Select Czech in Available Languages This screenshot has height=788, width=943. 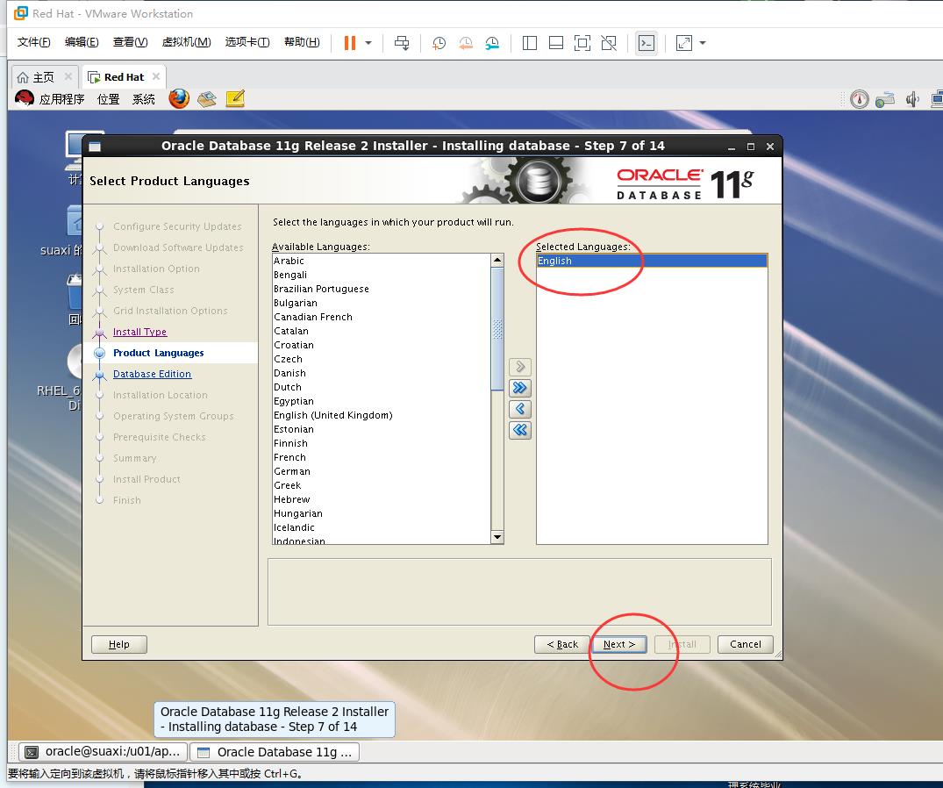[382, 359]
